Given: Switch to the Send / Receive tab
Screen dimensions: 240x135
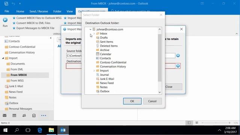Looking at the screenshot, I should (x=39, y=11).
